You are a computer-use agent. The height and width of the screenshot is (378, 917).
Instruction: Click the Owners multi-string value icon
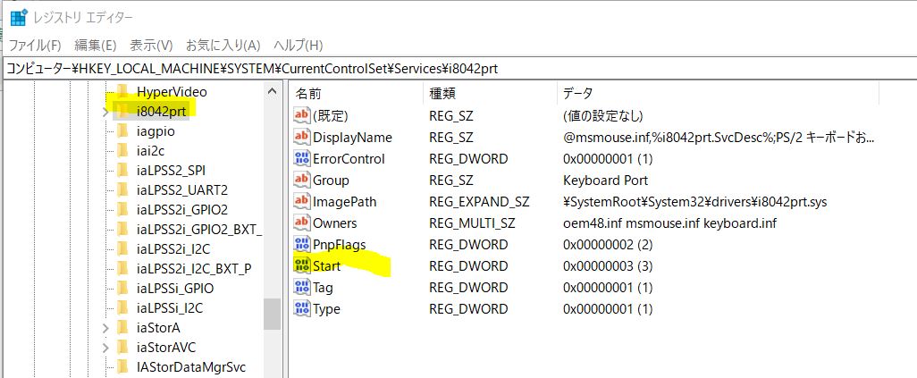(x=302, y=223)
